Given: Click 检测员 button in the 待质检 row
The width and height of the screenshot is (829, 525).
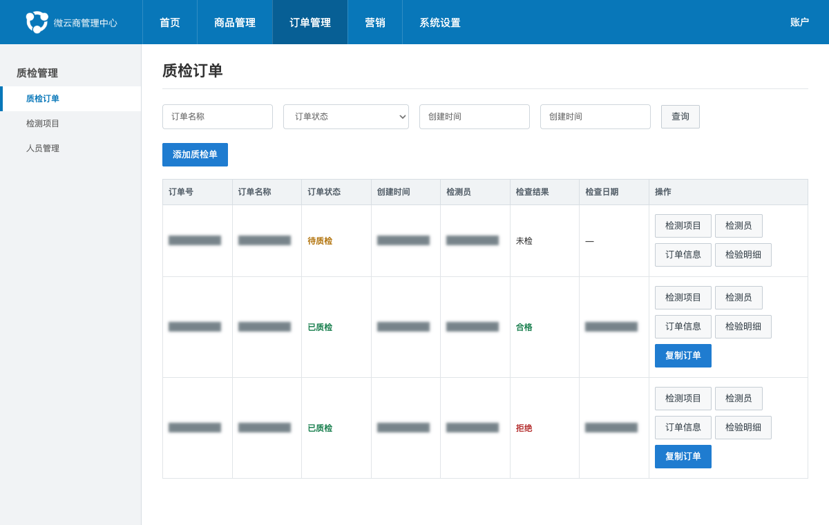Looking at the screenshot, I should tap(739, 226).
